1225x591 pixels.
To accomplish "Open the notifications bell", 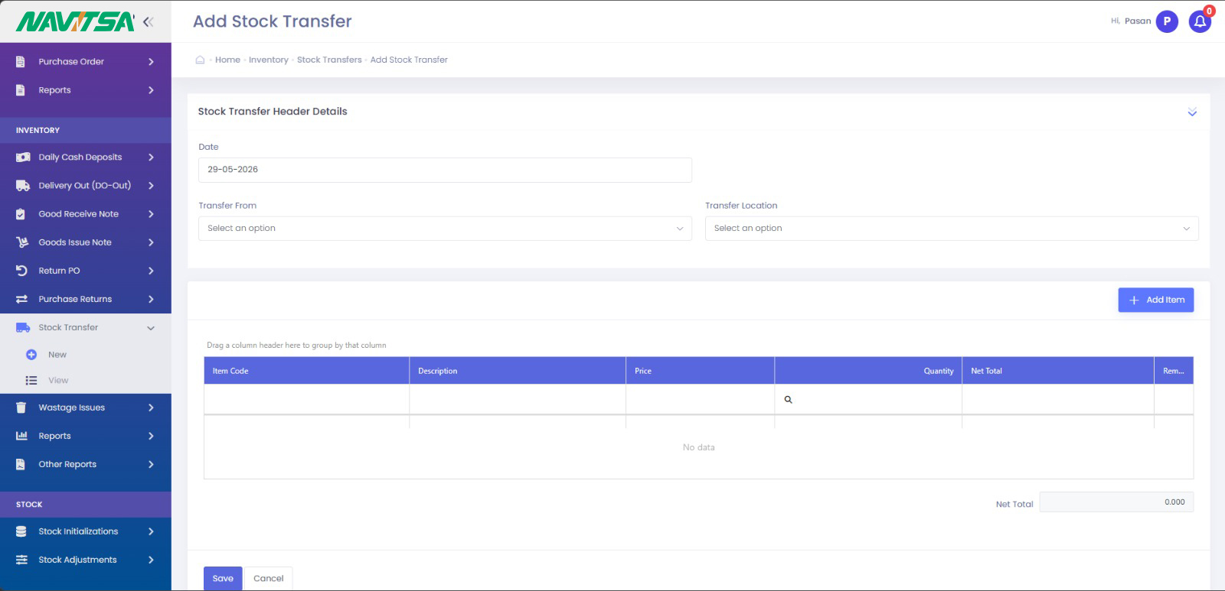I will 1200,21.
